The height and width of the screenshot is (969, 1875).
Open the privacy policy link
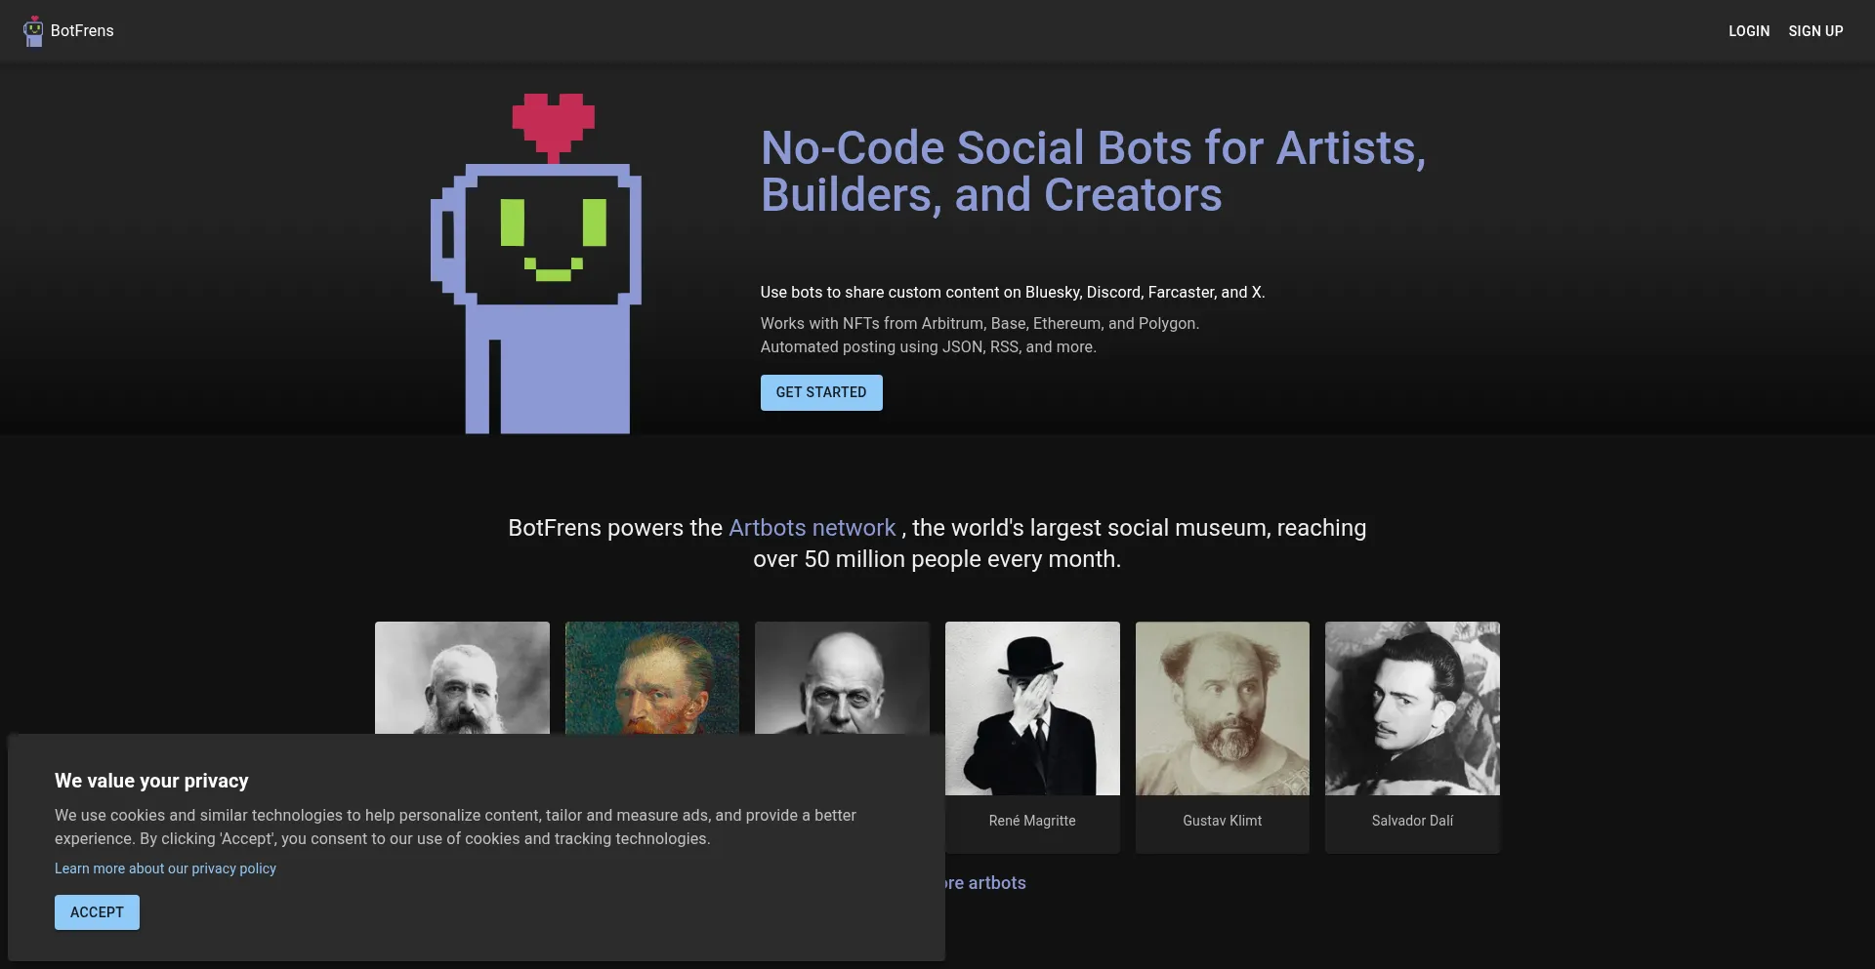(x=164, y=868)
